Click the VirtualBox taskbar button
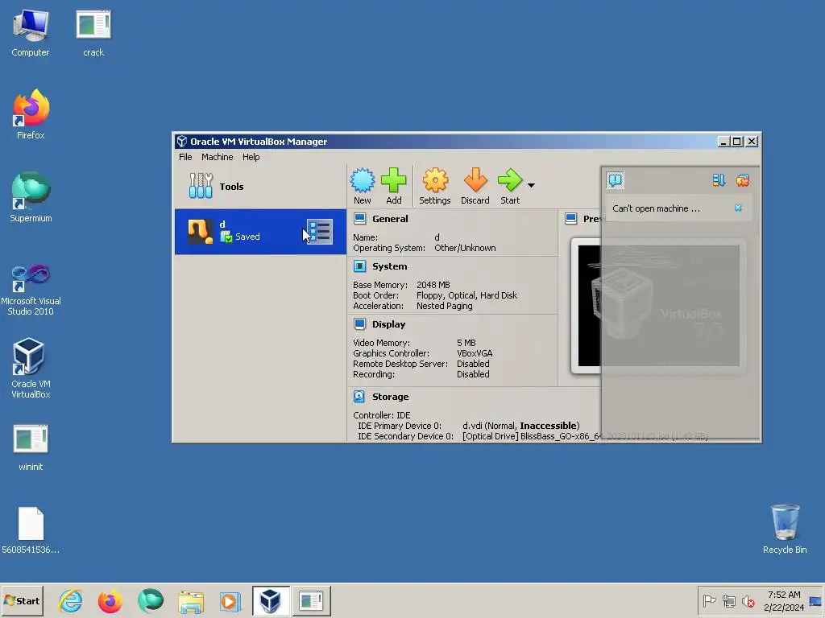The height and width of the screenshot is (618, 825). [x=271, y=600]
